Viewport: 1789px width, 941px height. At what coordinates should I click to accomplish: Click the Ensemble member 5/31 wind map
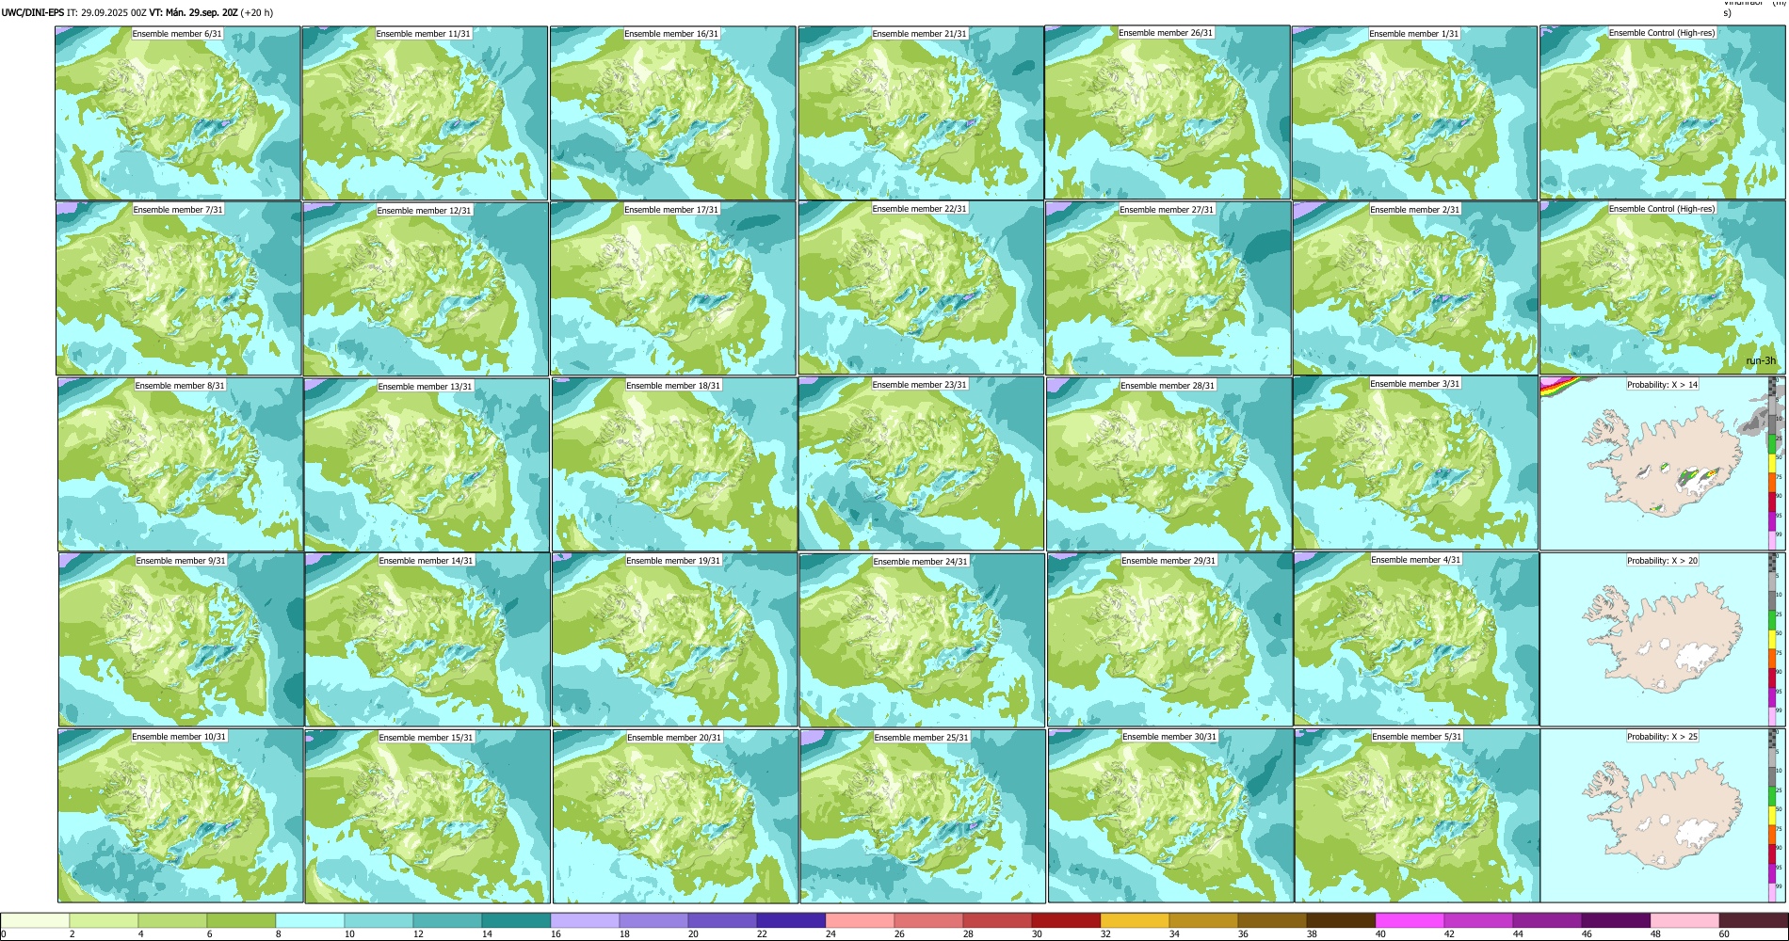point(1417,816)
